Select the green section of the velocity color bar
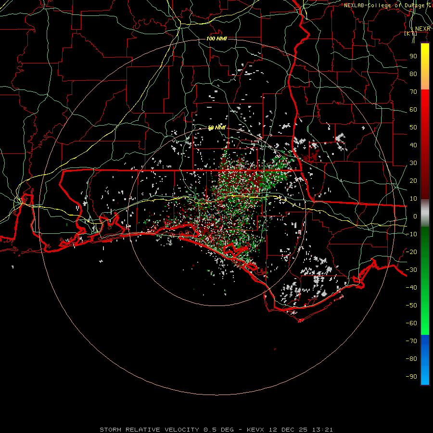 (x=425, y=280)
